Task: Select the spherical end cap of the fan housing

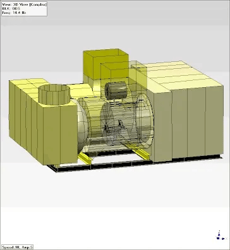Action: [82, 126]
